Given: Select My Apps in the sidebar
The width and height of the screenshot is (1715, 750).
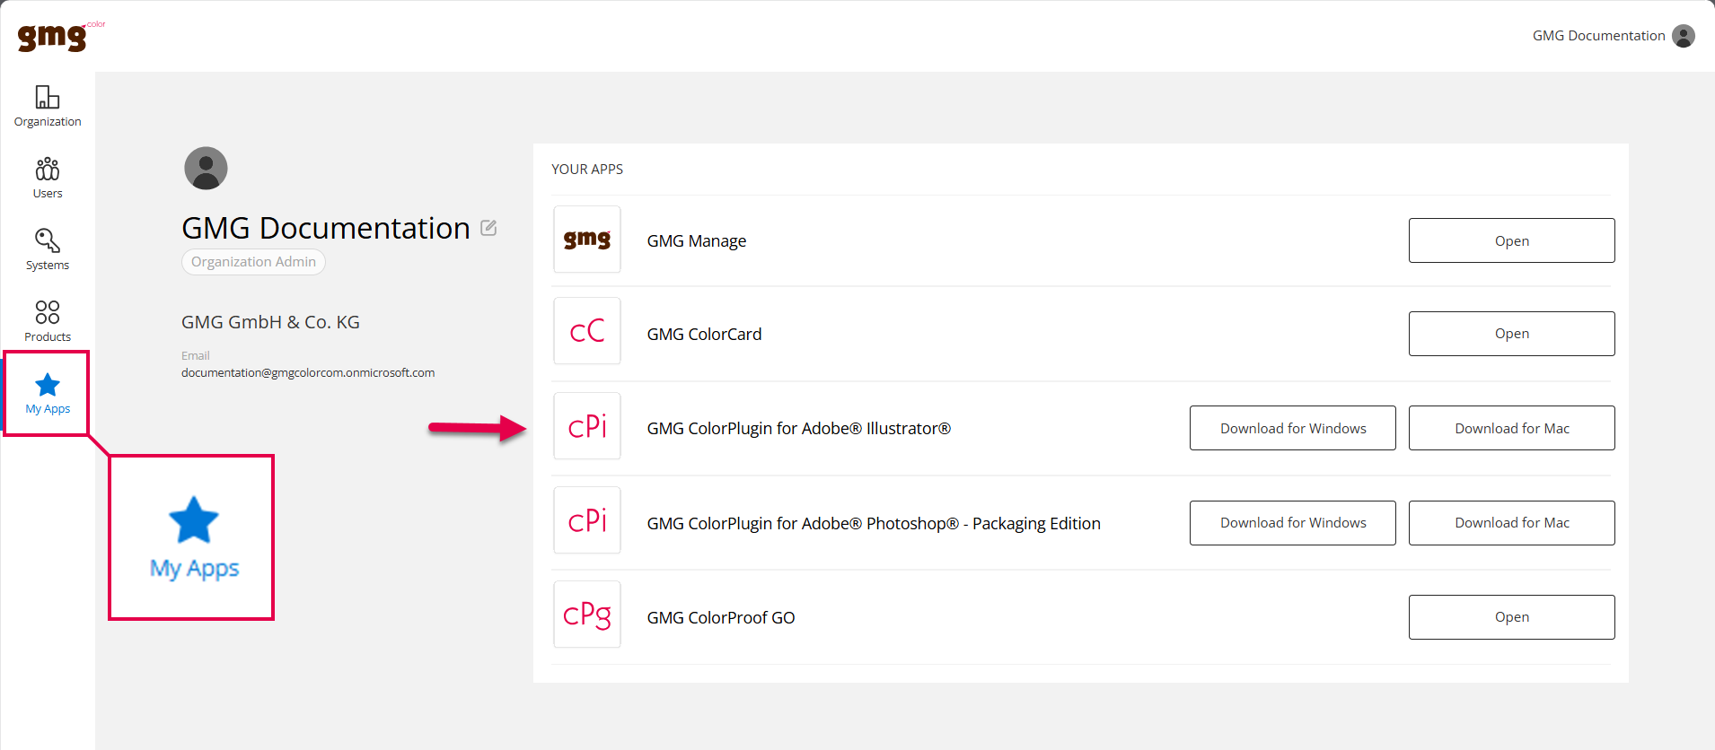Looking at the screenshot, I should 48,394.
